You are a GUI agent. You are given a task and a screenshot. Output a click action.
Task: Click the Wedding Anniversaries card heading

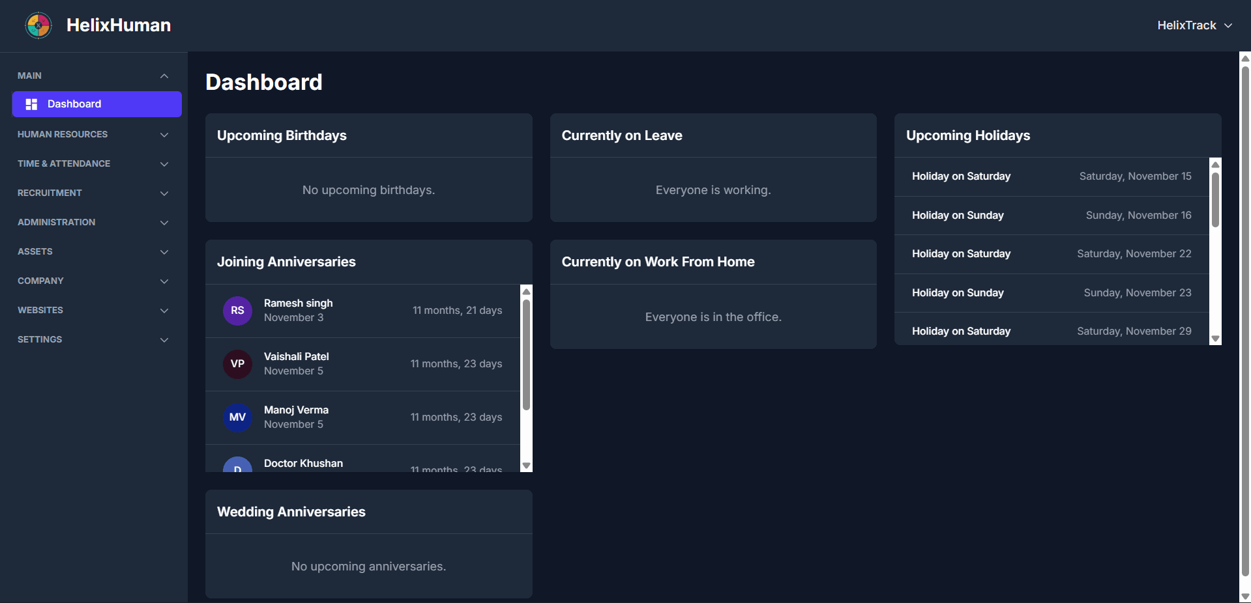pos(291,512)
